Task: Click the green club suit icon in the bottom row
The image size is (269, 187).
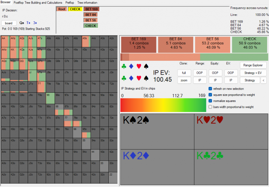Action: pos(124,78)
